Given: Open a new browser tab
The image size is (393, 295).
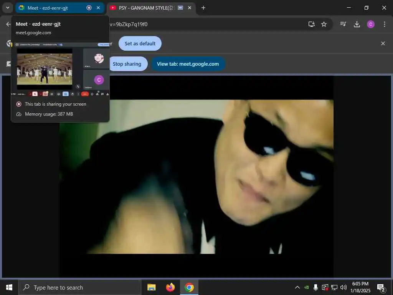Looking at the screenshot, I should click(x=203, y=8).
